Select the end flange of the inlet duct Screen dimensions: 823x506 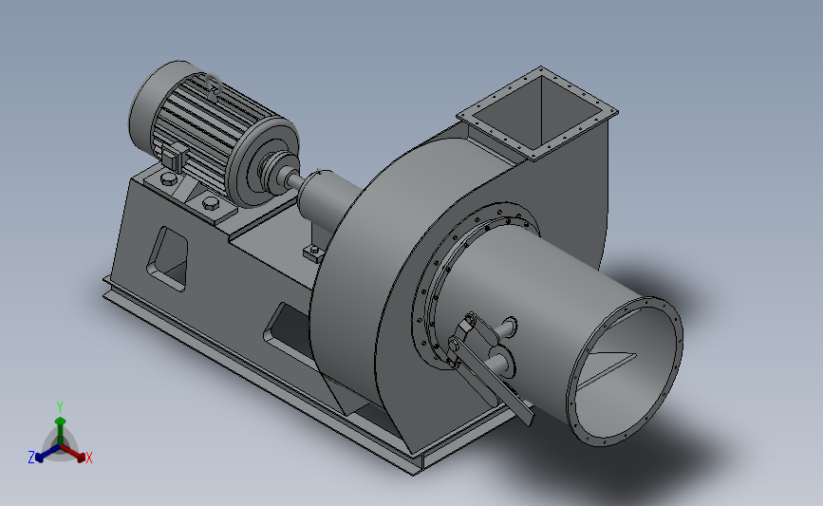point(625,371)
